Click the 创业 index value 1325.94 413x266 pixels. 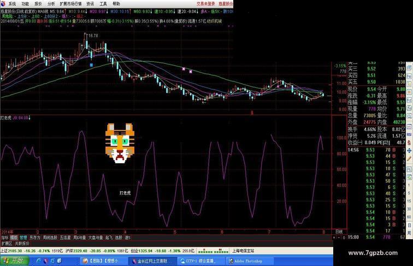point(145,251)
